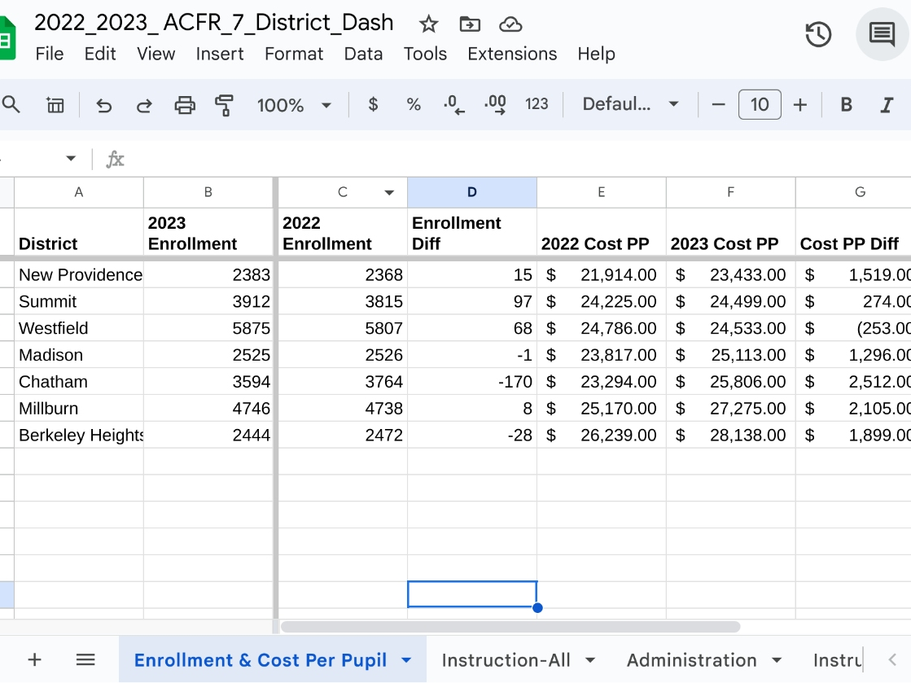Select the Summit district cell

[79, 301]
